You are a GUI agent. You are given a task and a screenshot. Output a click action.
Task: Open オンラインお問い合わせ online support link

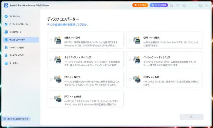point(16,119)
